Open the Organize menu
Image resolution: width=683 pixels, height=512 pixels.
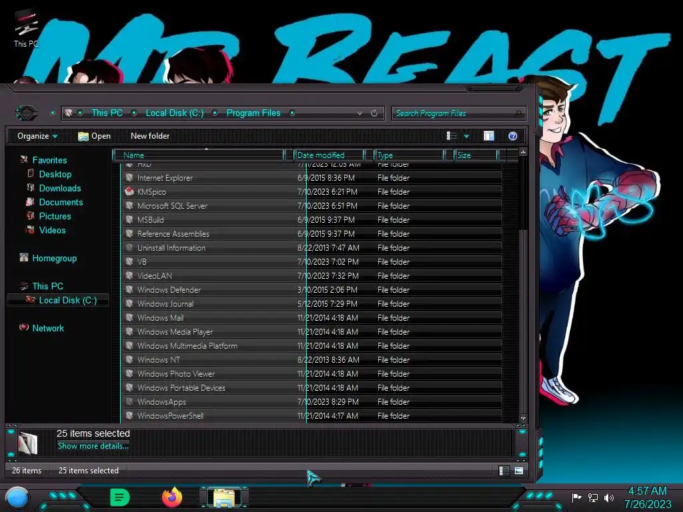[x=37, y=136]
